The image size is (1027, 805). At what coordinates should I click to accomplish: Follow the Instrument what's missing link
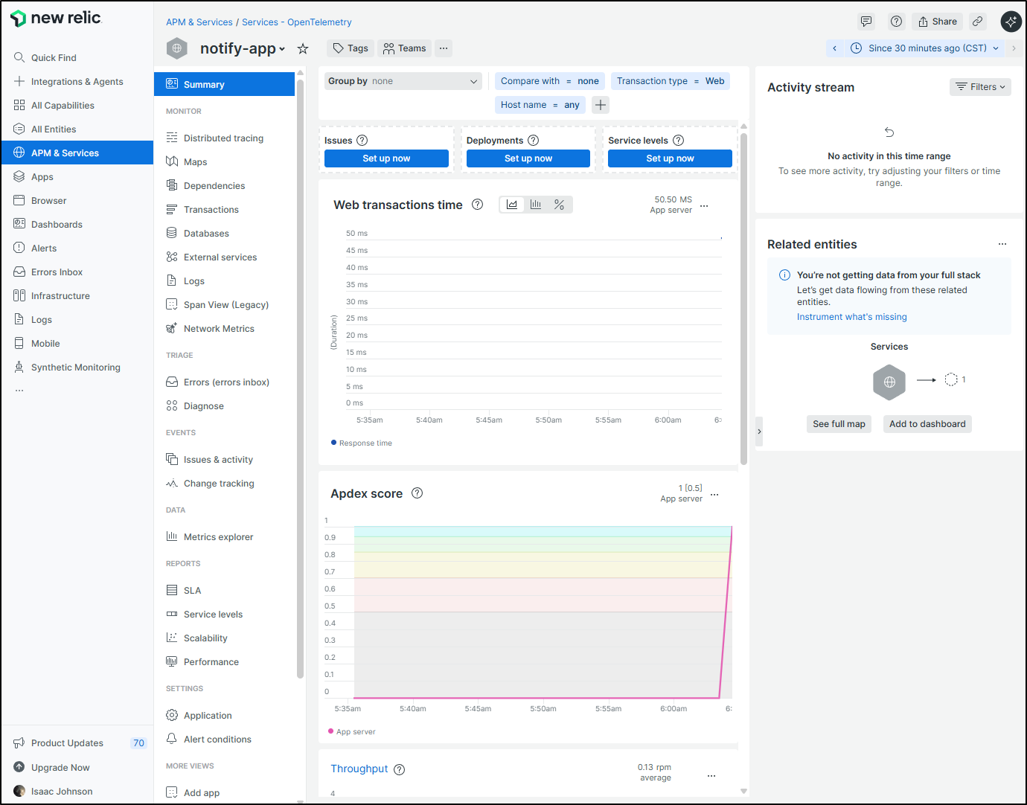pos(851,317)
